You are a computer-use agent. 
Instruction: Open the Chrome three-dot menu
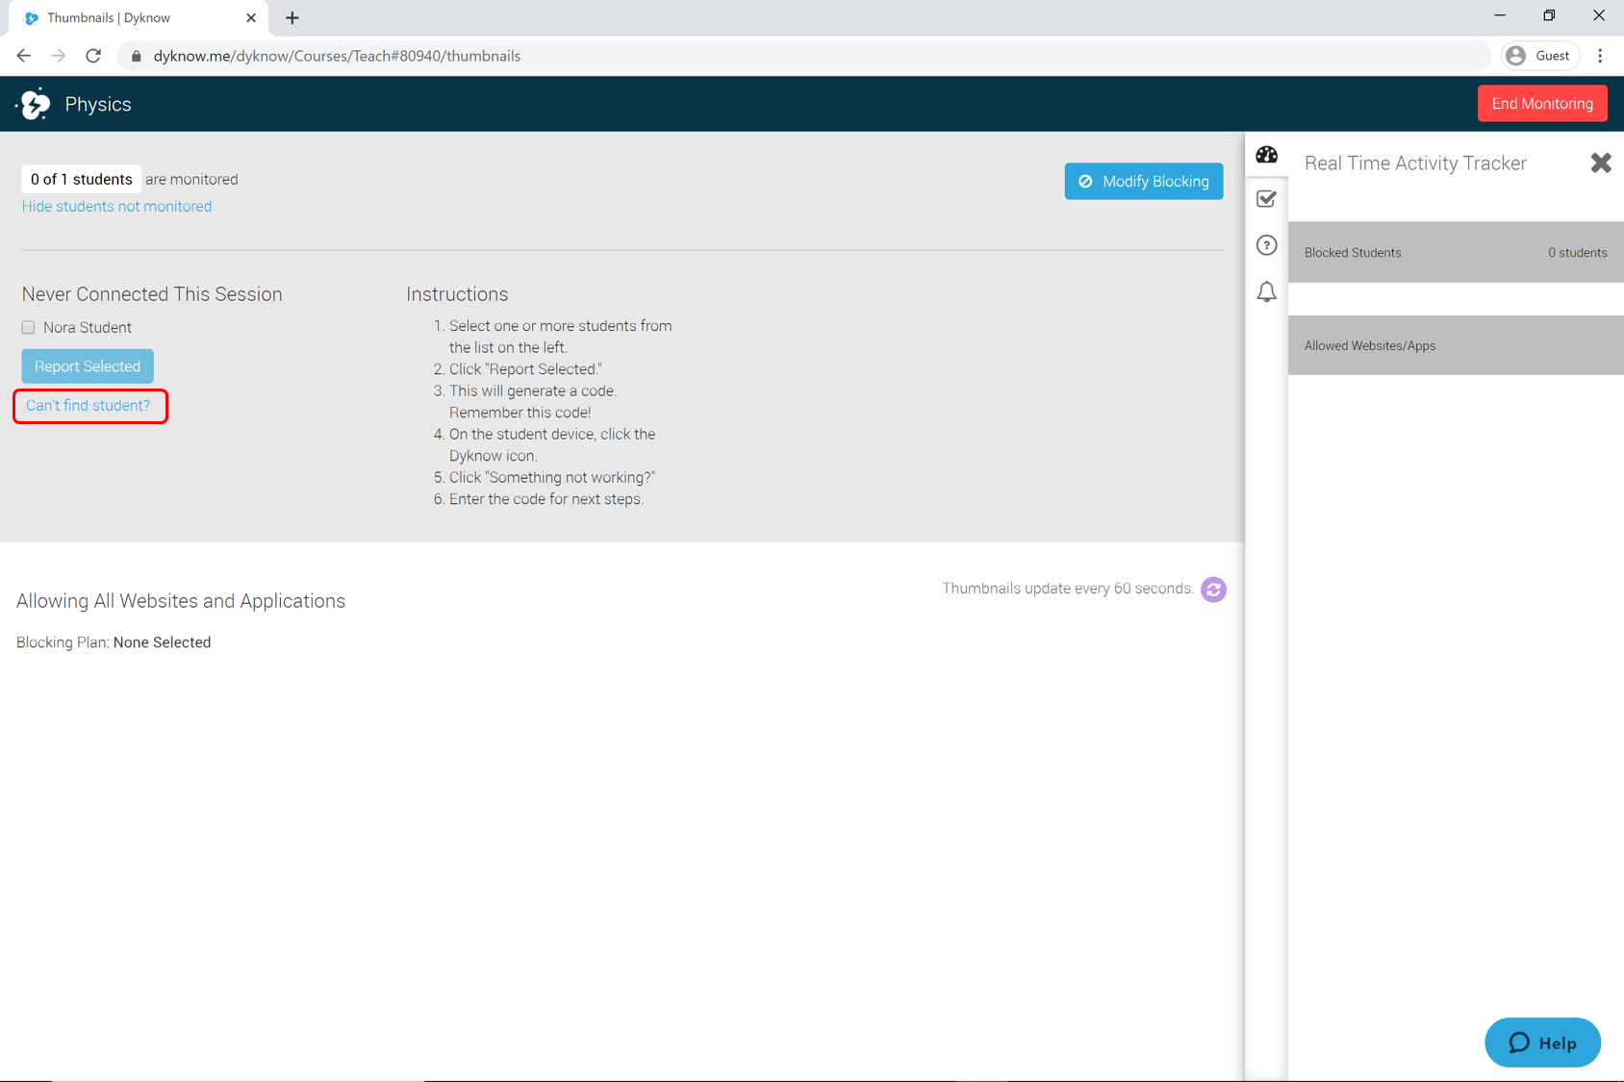tap(1600, 56)
